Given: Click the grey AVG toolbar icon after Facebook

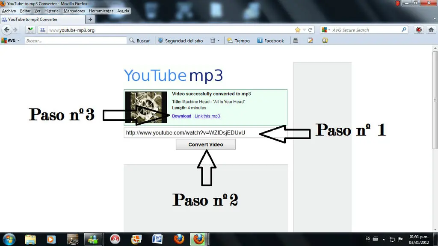Looking at the screenshot, I should (296, 41).
